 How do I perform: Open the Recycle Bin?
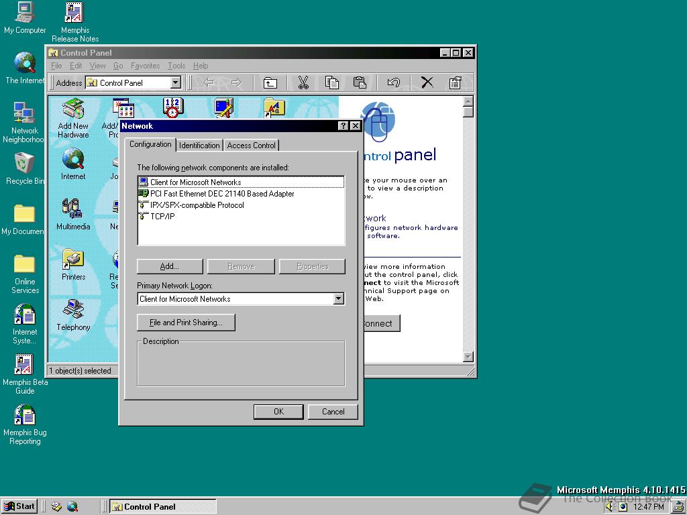tap(25, 168)
